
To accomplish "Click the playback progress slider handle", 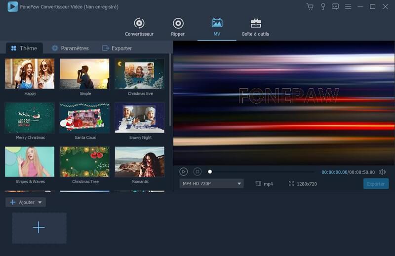I will 210,172.
